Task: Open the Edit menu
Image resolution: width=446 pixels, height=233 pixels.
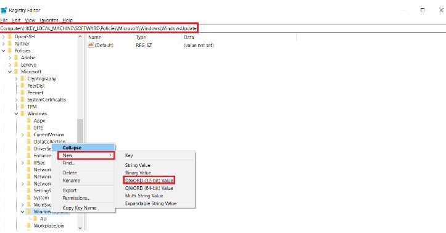Action: (x=16, y=20)
